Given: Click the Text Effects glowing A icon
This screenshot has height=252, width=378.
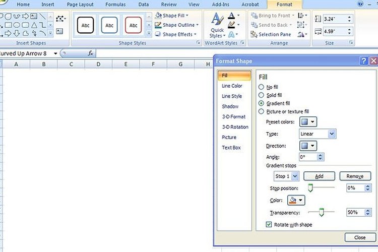Looking at the screenshot, I should 231,34.
